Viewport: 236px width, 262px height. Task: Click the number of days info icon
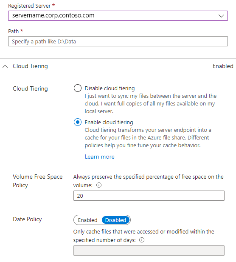(x=142, y=240)
